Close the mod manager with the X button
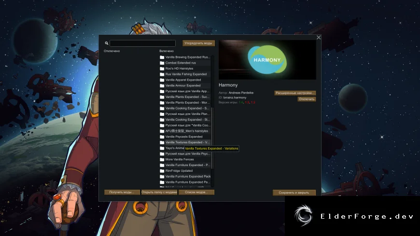The width and height of the screenshot is (420, 236). [x=319, y=38]
